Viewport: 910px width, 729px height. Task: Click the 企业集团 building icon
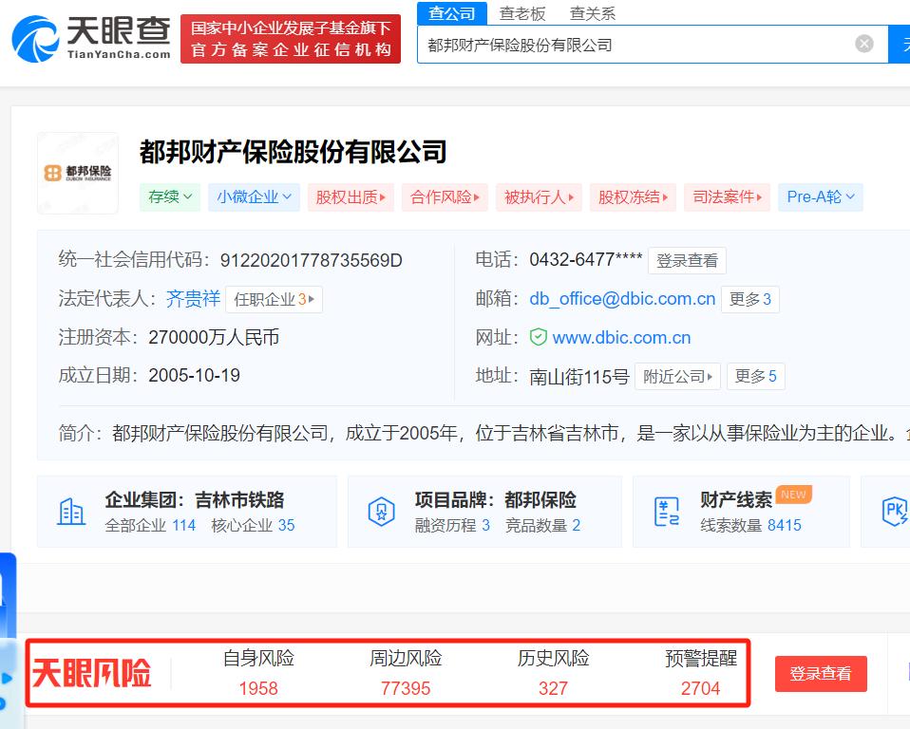pyautogui.click(x=71, y=512)
